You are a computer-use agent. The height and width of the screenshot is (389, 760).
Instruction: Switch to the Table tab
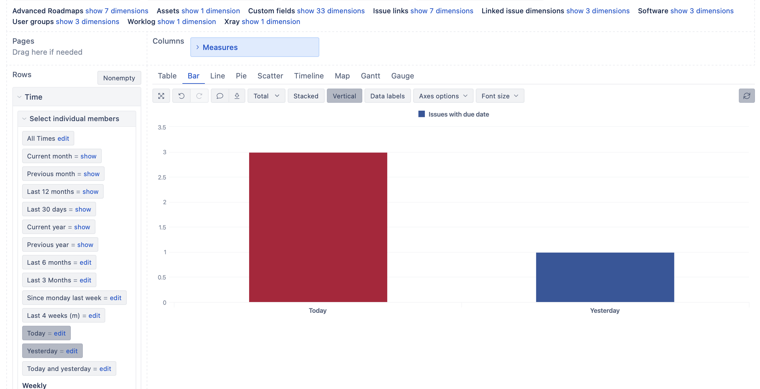tap(167, 76)
